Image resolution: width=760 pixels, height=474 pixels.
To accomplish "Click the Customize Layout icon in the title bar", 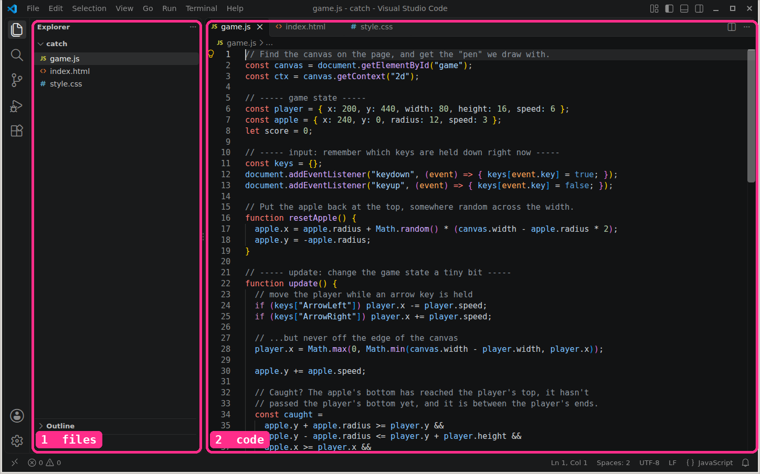I will tap(654, 8).
